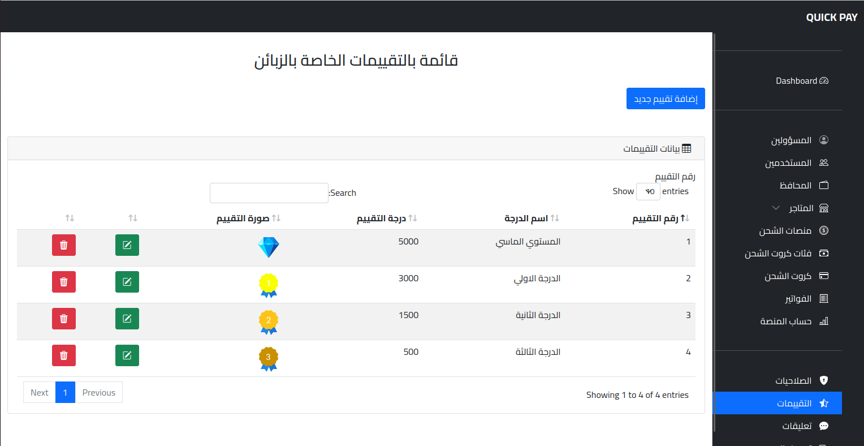Click into the Search input field

pos(269,193)
